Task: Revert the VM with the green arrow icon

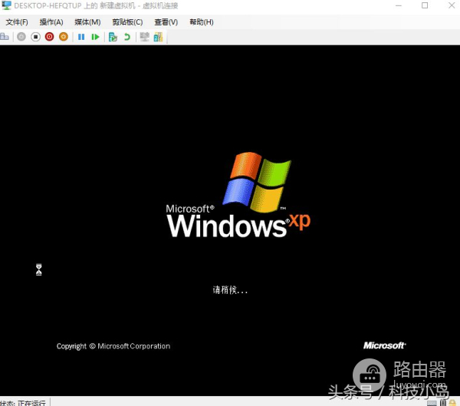Action: (127, 37)
